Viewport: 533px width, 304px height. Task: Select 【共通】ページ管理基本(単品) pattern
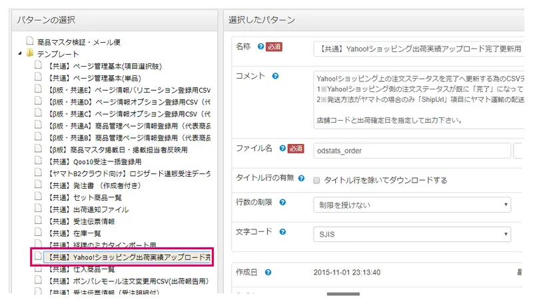coord(93,78)
